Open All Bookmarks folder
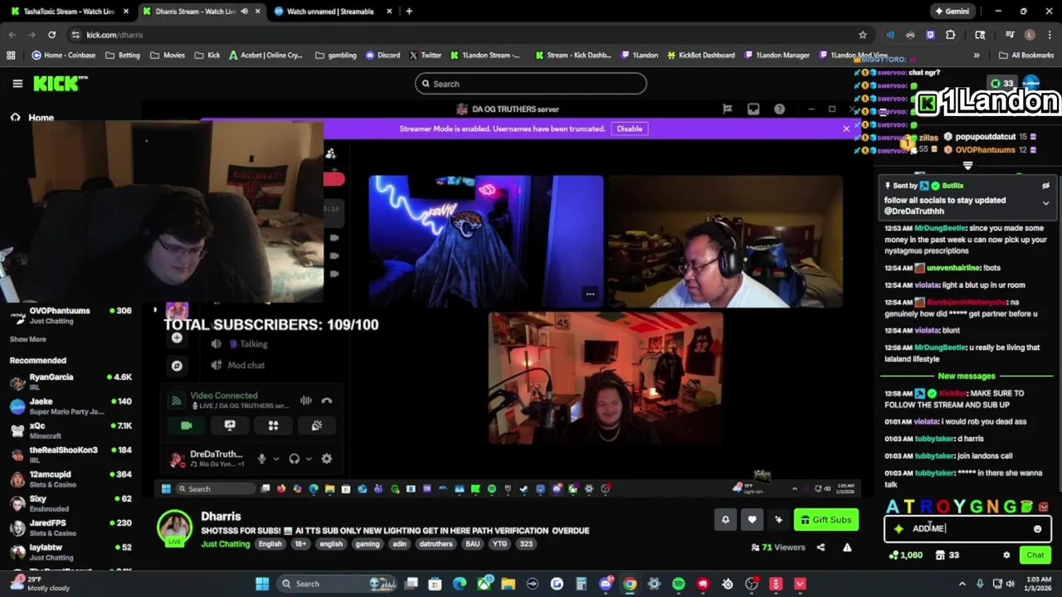The width and height of the screenshot is (1062, 597). point(1026,56)
